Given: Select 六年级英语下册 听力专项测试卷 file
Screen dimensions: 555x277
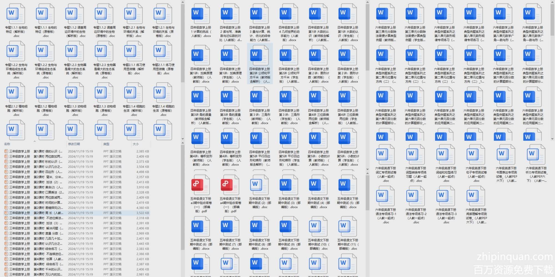Looking at the screenshot, I should click(x=536, y=163).
